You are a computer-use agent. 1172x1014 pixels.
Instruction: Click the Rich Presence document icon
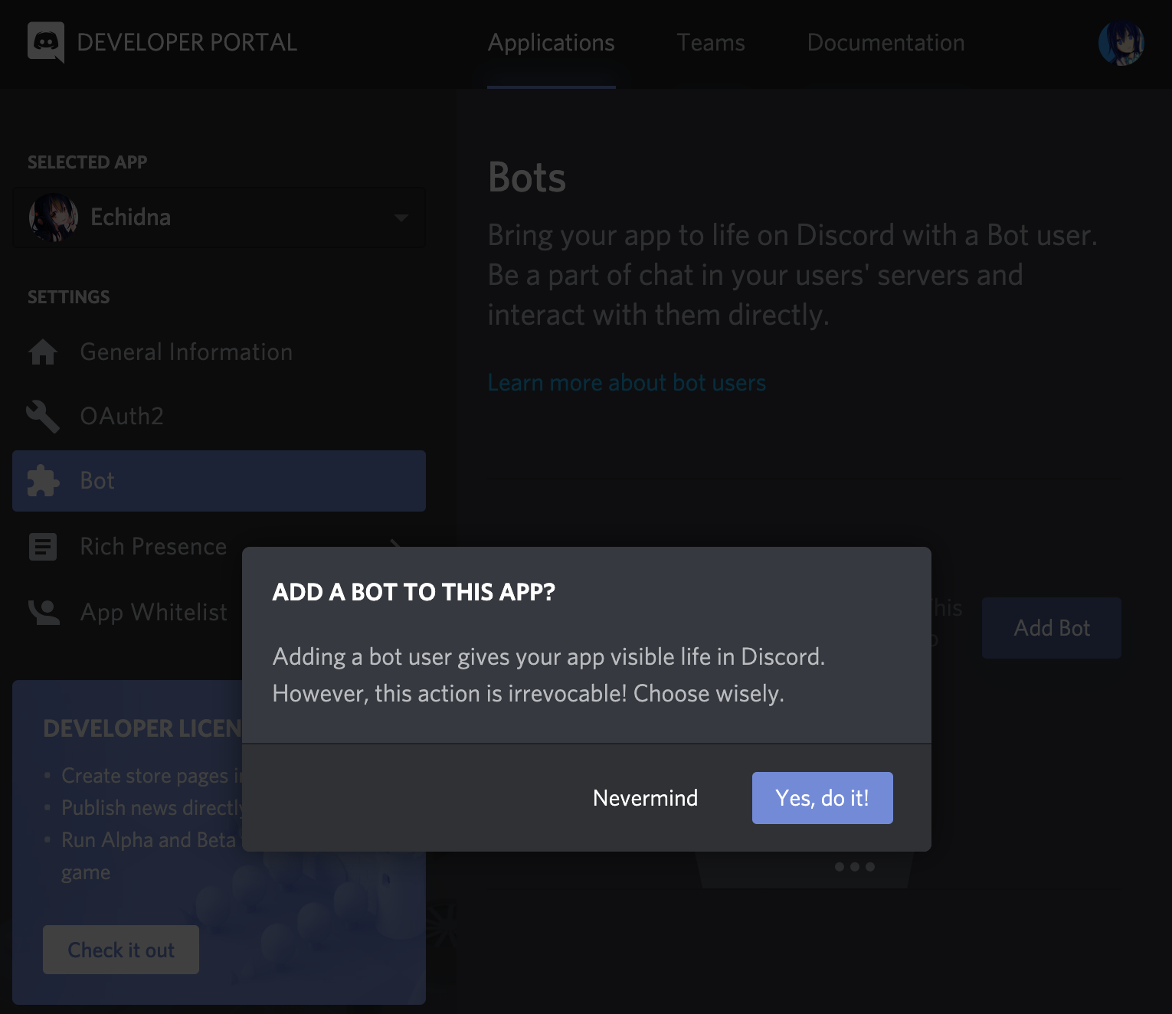click(x=43, y=547)
